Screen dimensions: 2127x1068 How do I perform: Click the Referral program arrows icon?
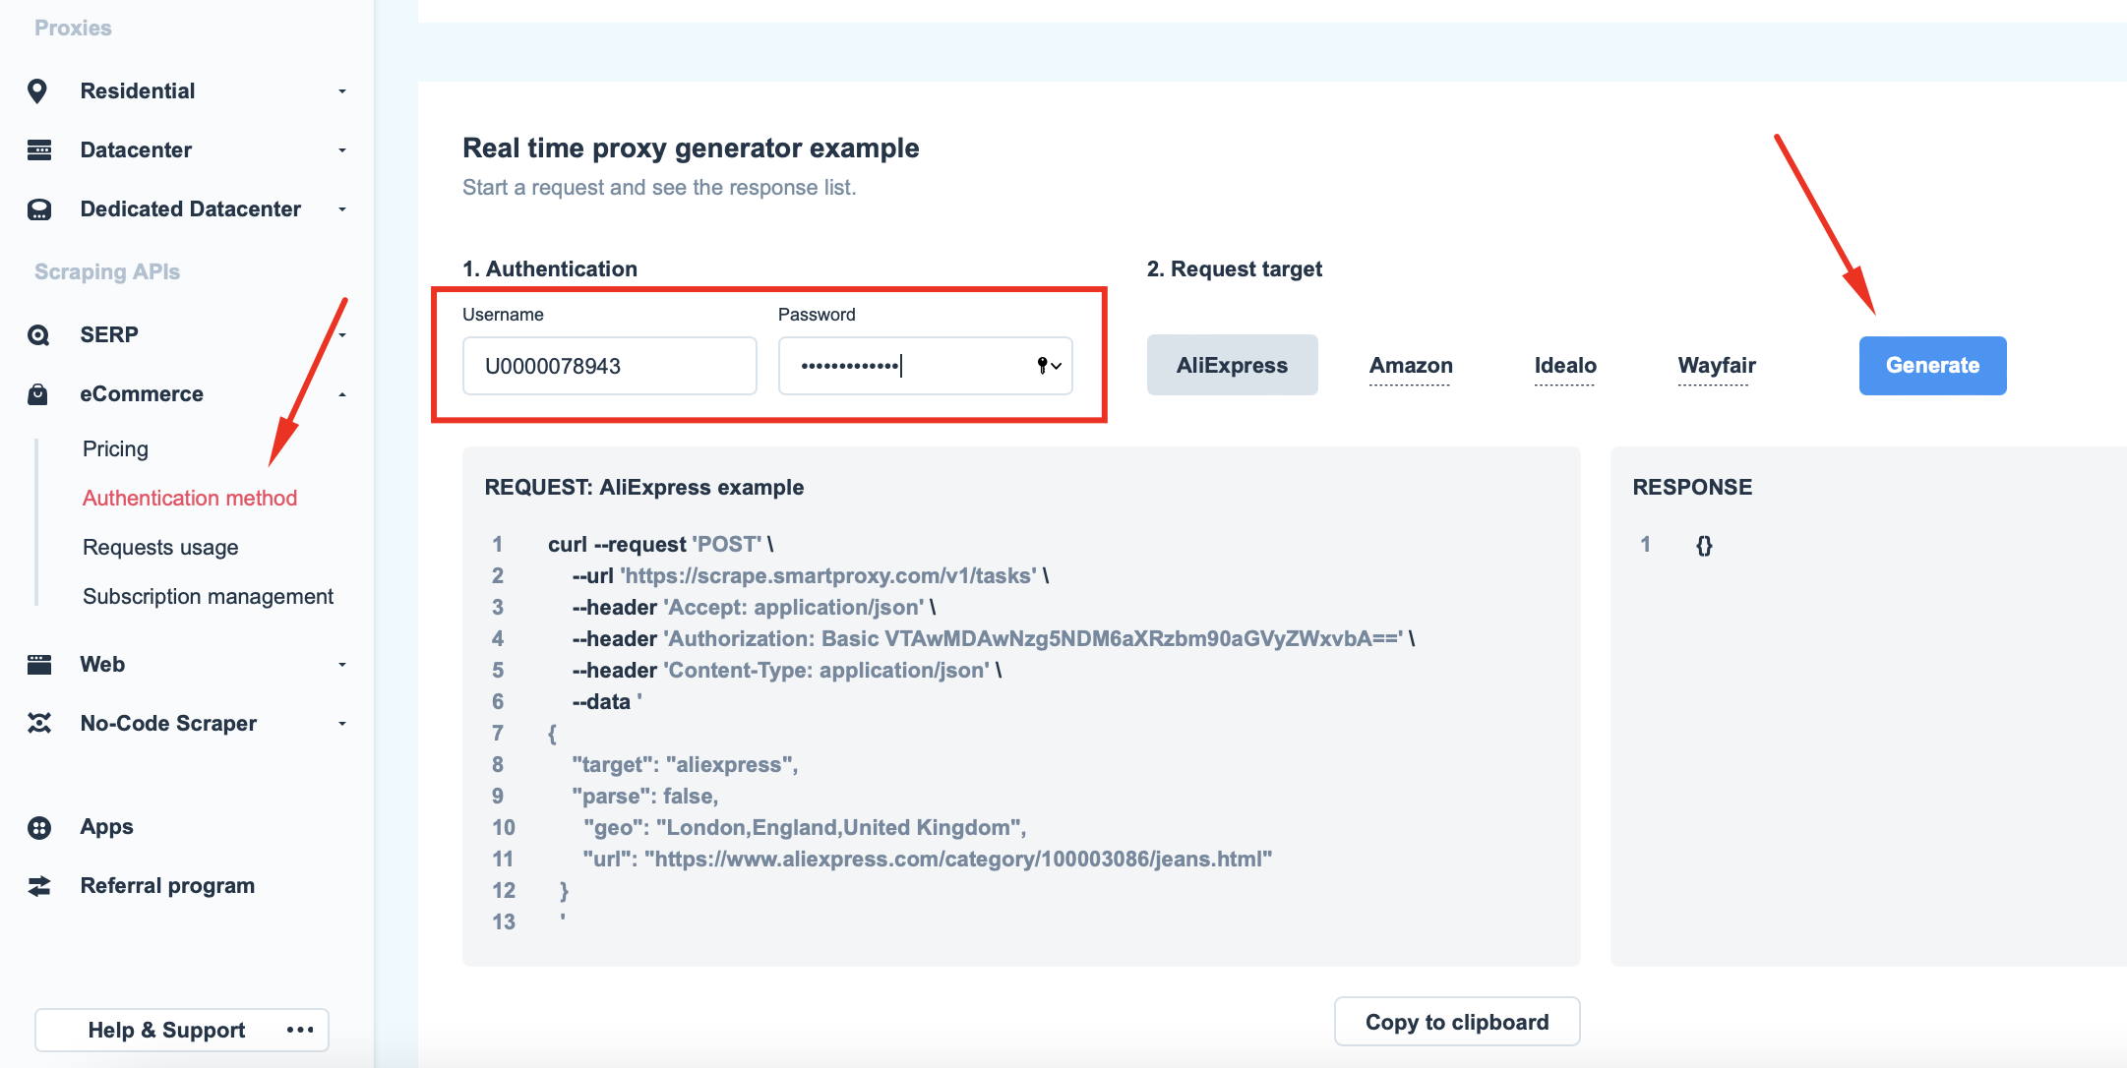pyautogui.click(x=39, y=886)
